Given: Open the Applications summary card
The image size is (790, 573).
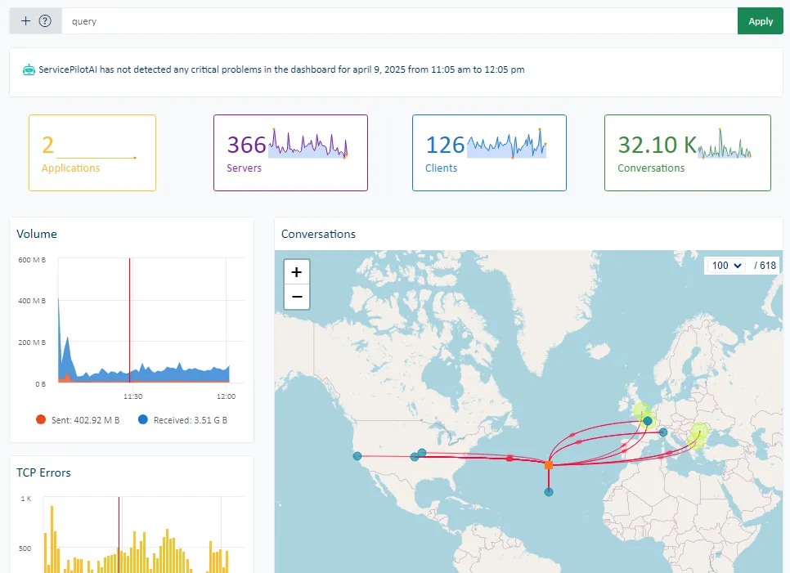Looking at the screenshot, I should click(x=92, y=153).
